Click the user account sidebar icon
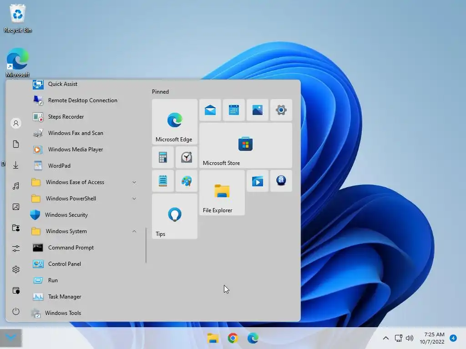This screenshot has width=466, height=349. 16,123
